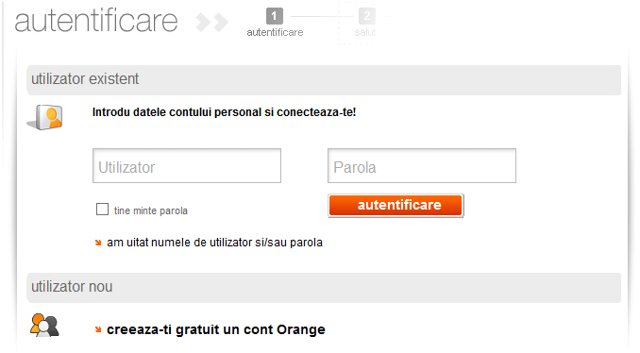Click the existing user profile icon
The image size is (640, 353).
tap(45, 118)
